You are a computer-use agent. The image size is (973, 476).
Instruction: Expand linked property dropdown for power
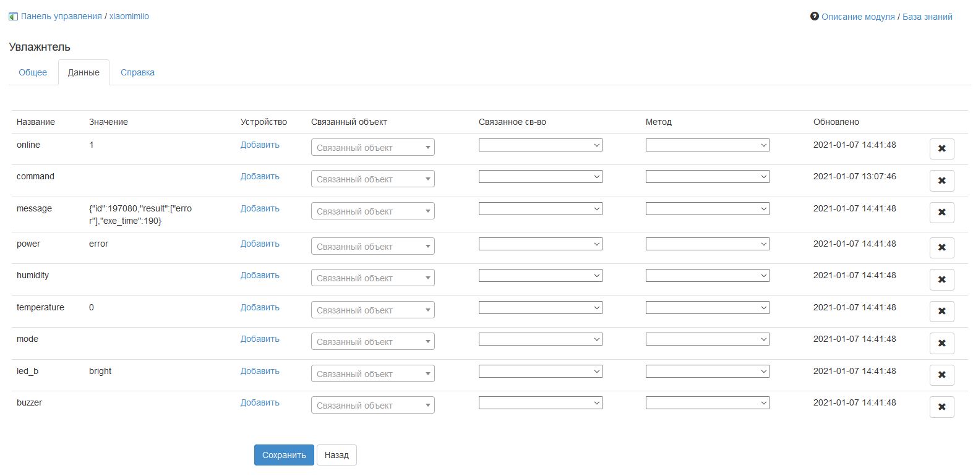pos(540,244)
